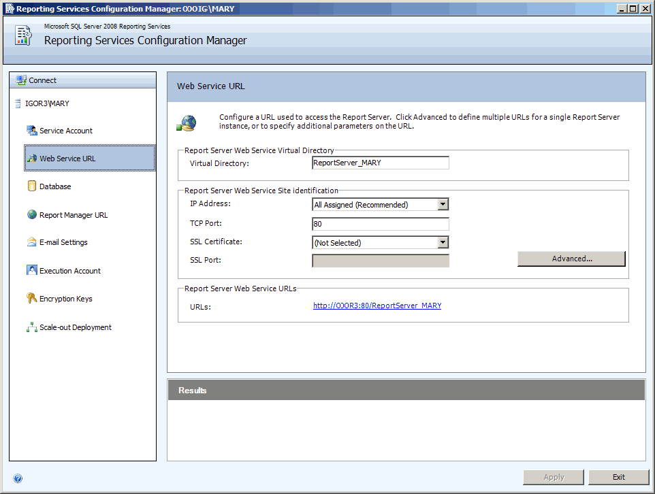Click the Web Service URL globe icon
This screenshot has width=655, height=494.
[32, 159]
